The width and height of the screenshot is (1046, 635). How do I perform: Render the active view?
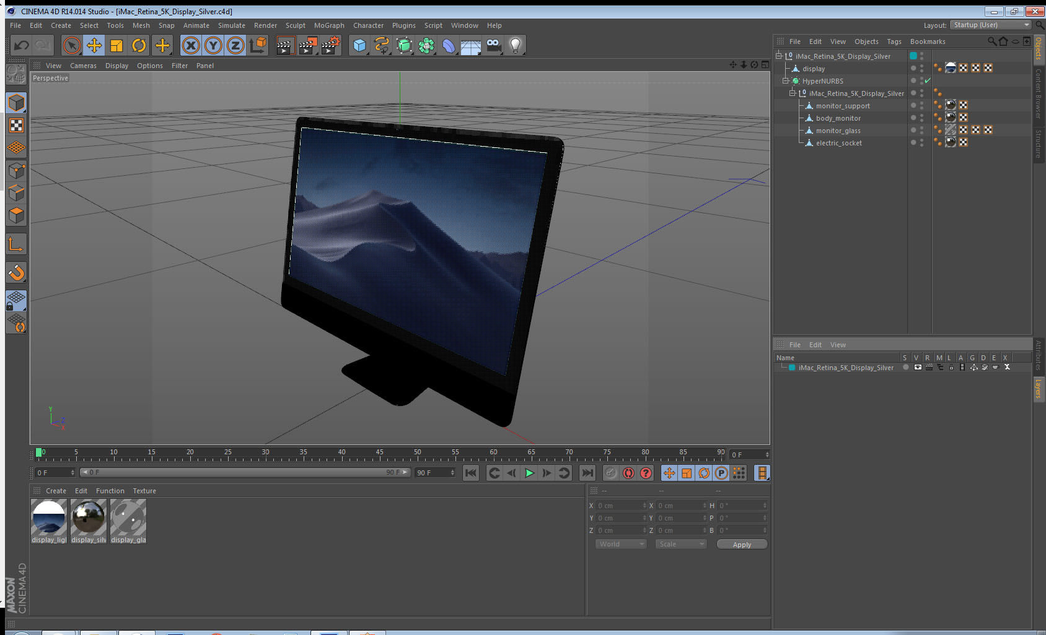click(x=285, y=45)
